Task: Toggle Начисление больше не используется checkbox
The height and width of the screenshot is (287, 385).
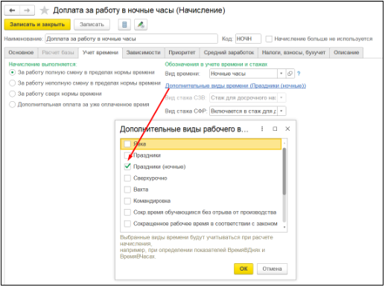Action: pos(269,39)
